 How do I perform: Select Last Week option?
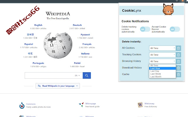(x=162, y=74)
